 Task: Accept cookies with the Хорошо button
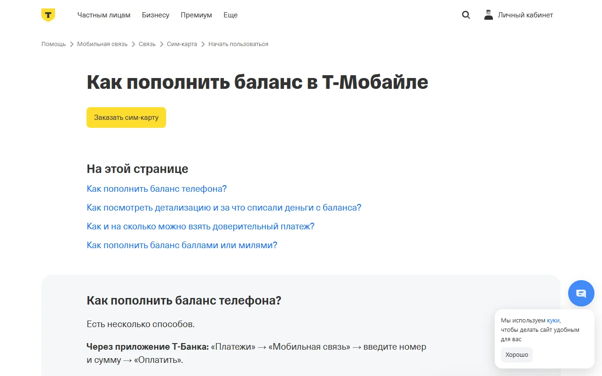pyautogui.click(x=517, y=355)
